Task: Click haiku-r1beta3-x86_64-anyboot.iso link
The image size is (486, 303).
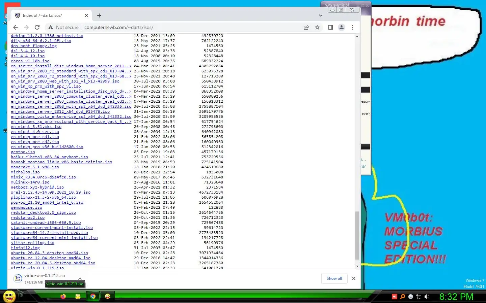Action: 49,157
